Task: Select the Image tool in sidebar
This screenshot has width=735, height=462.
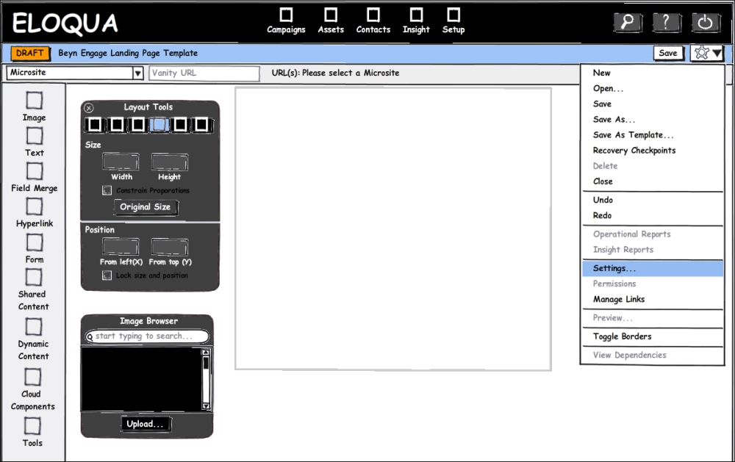Action: (34, 101)
